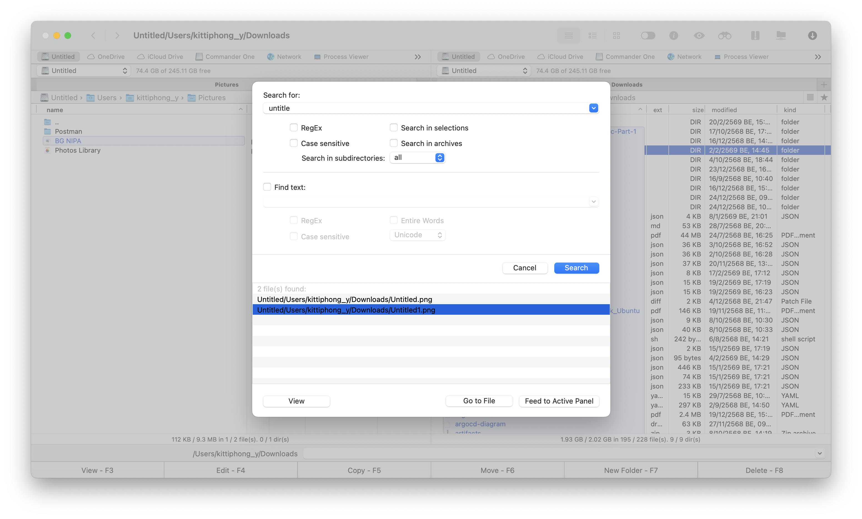The height and width of the screenshot is (519, 862).
Task: Open the left panel Untitled drive selector
Action: 84,71
